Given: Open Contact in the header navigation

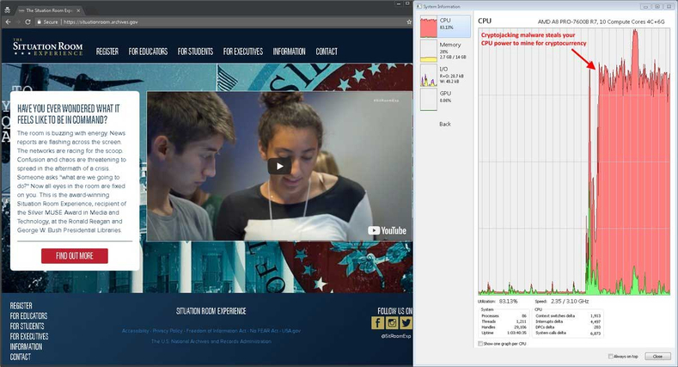Looking at the screenshot, I should click(327, 52).
